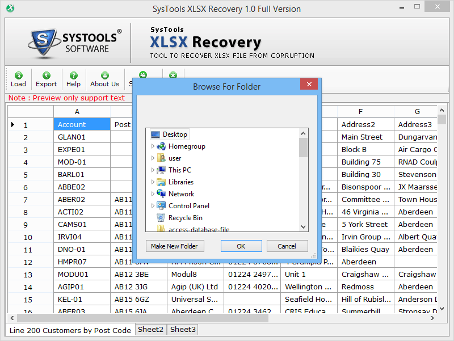The image size is (454, 341).
Task: Click the folder tree scroll down arrow
Action: click(303, 227)
